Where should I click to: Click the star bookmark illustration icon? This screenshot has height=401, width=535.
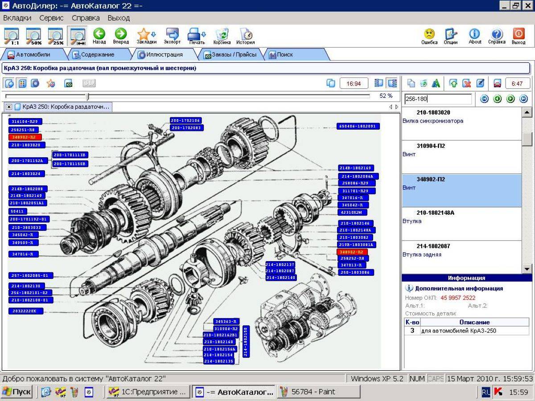click(x=51, y=83)
